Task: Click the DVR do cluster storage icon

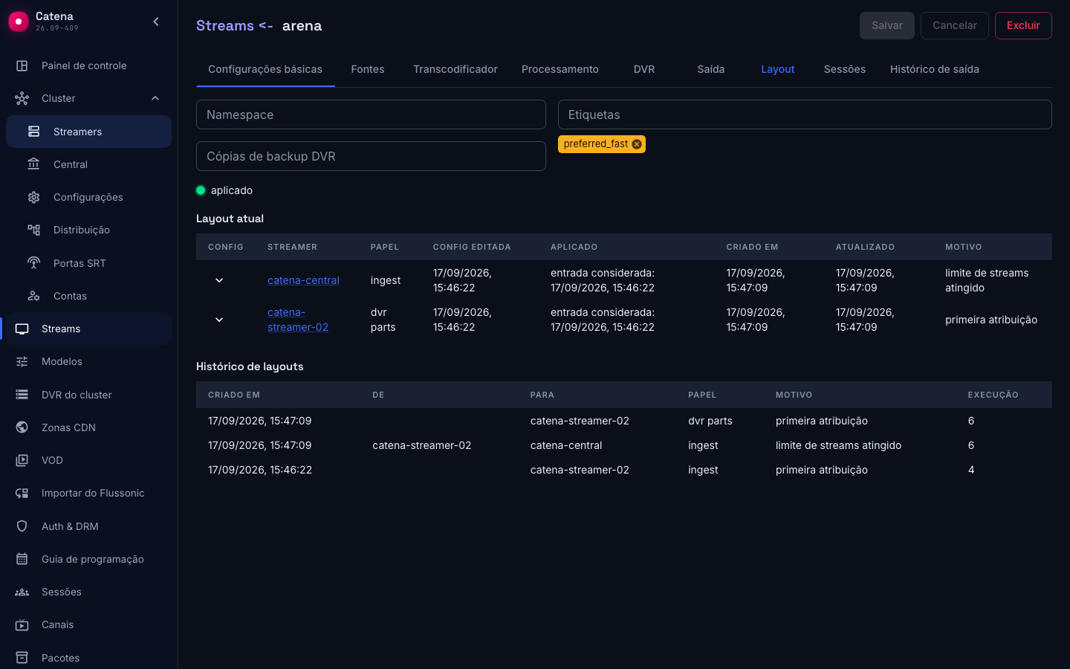Action: click(x=22, y=395)
